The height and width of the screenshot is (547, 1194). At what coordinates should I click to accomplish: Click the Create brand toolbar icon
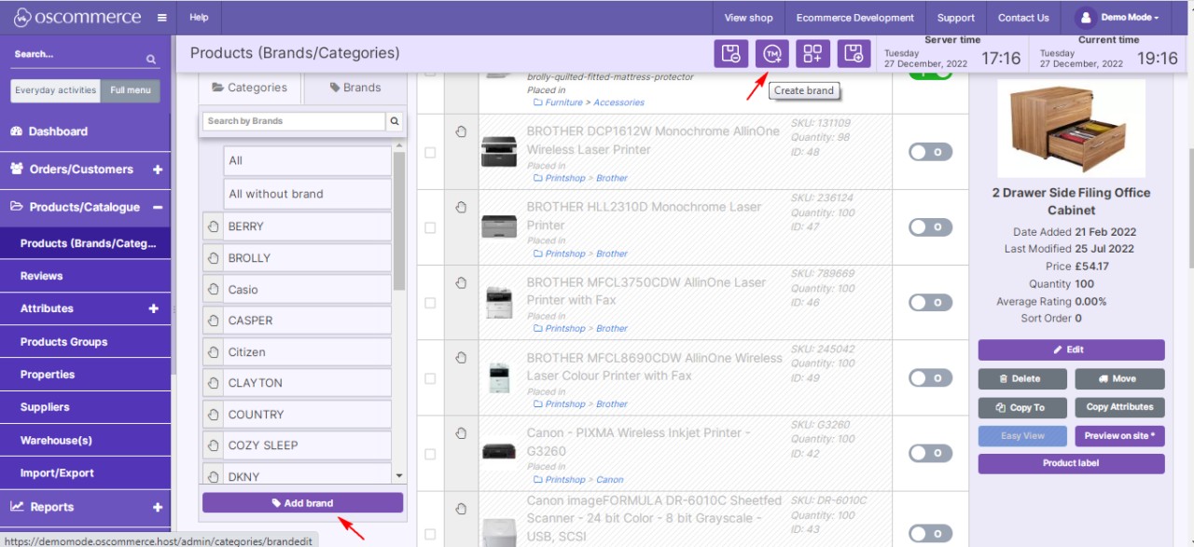click(x=771, y=54)
